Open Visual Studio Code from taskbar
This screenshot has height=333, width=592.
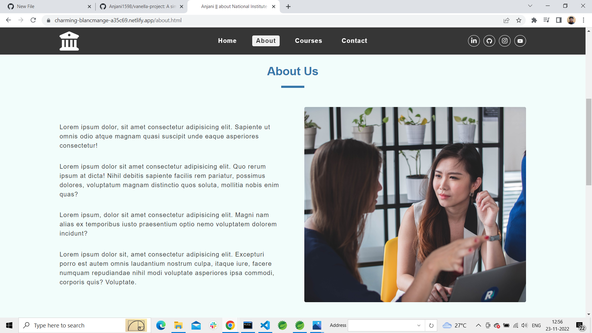pyautogui.click(x=265, y=325)
